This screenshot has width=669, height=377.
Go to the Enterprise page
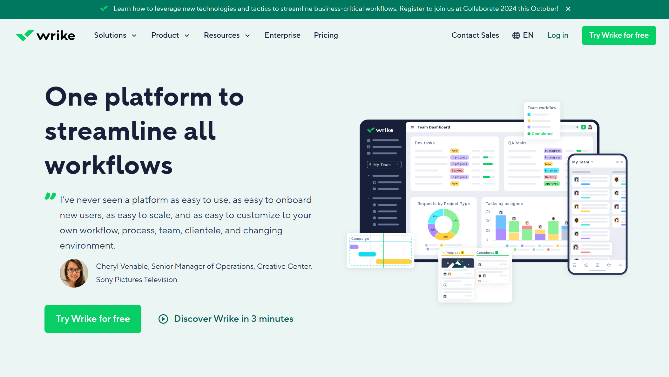(282, 36)
